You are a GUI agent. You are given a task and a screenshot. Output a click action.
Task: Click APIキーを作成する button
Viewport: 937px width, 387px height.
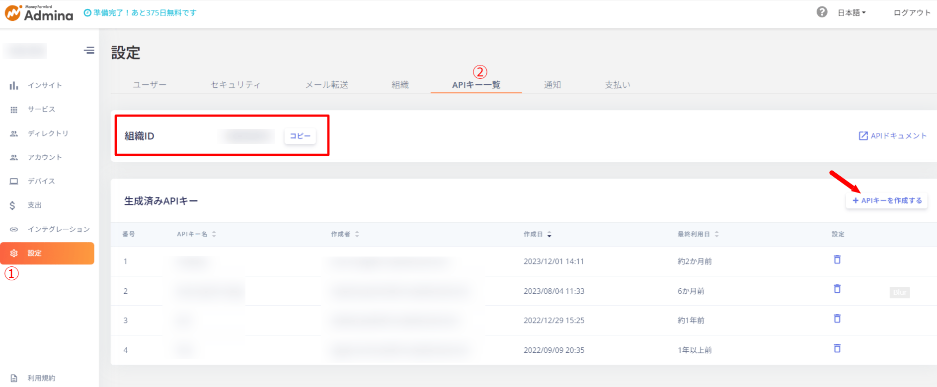pos(887,200)
